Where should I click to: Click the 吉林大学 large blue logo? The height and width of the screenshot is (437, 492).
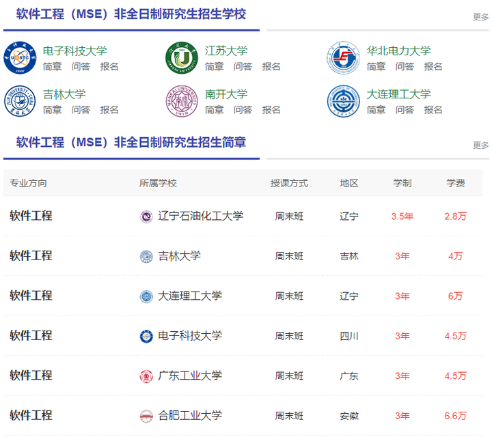click(x=20, y=101)
